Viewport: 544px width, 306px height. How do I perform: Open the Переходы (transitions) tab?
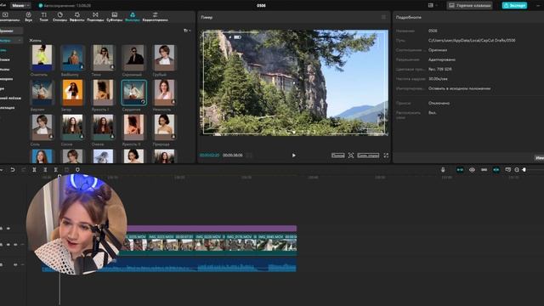[x=95, y=17]
